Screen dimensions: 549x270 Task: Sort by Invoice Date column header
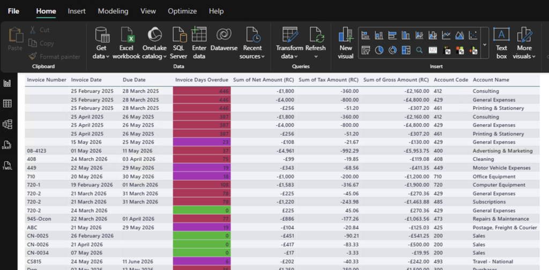click(x=86, y=80)
